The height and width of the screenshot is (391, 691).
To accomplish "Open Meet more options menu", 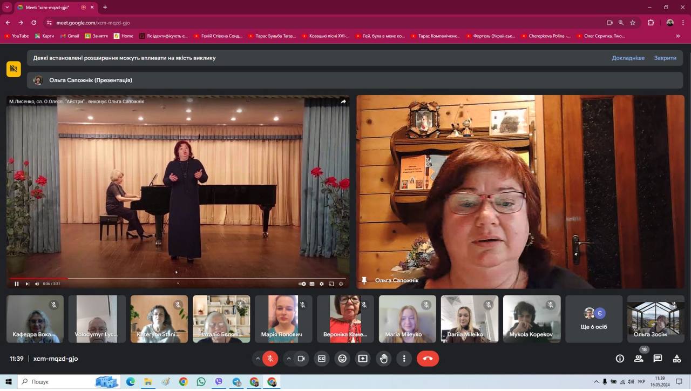I will click(x=404, y=359).
